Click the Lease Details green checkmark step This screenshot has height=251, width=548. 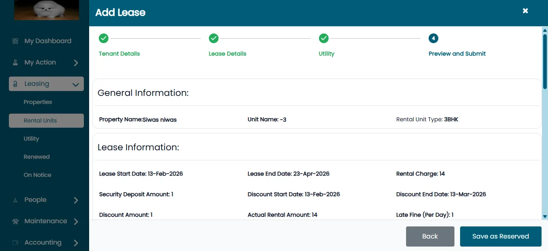[214, 38]
